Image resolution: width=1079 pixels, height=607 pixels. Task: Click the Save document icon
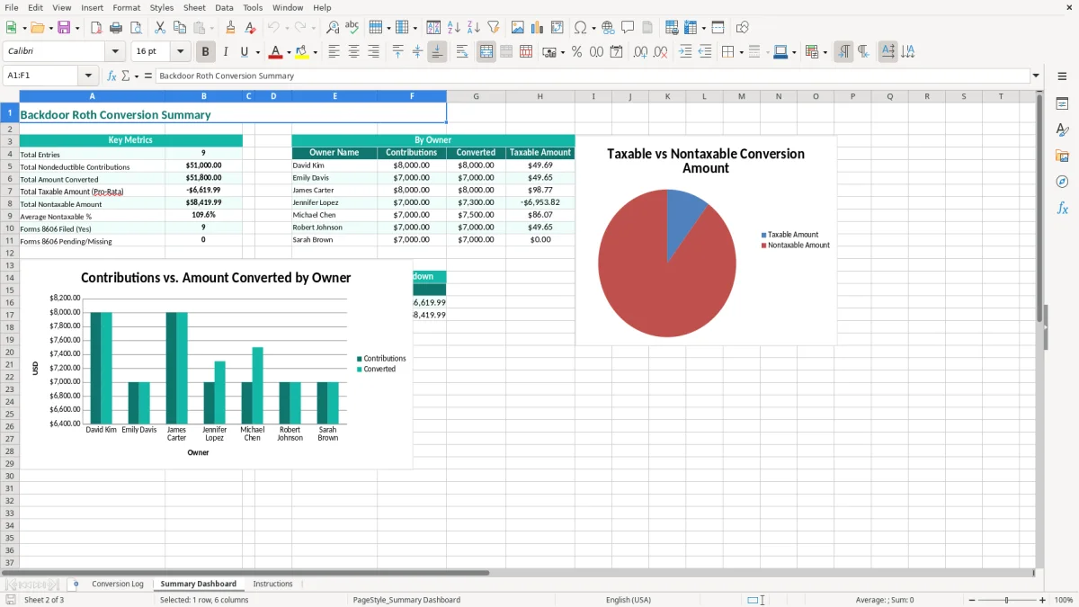click(64, 28)
